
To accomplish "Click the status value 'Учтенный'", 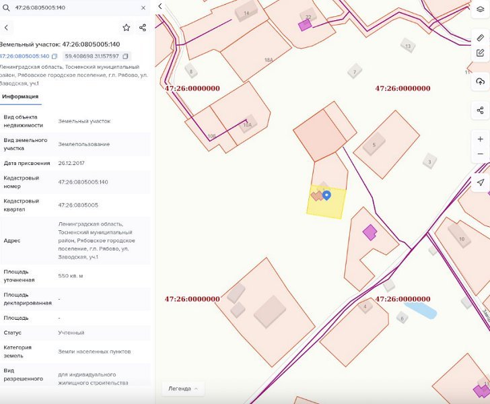I will [71, 333].
